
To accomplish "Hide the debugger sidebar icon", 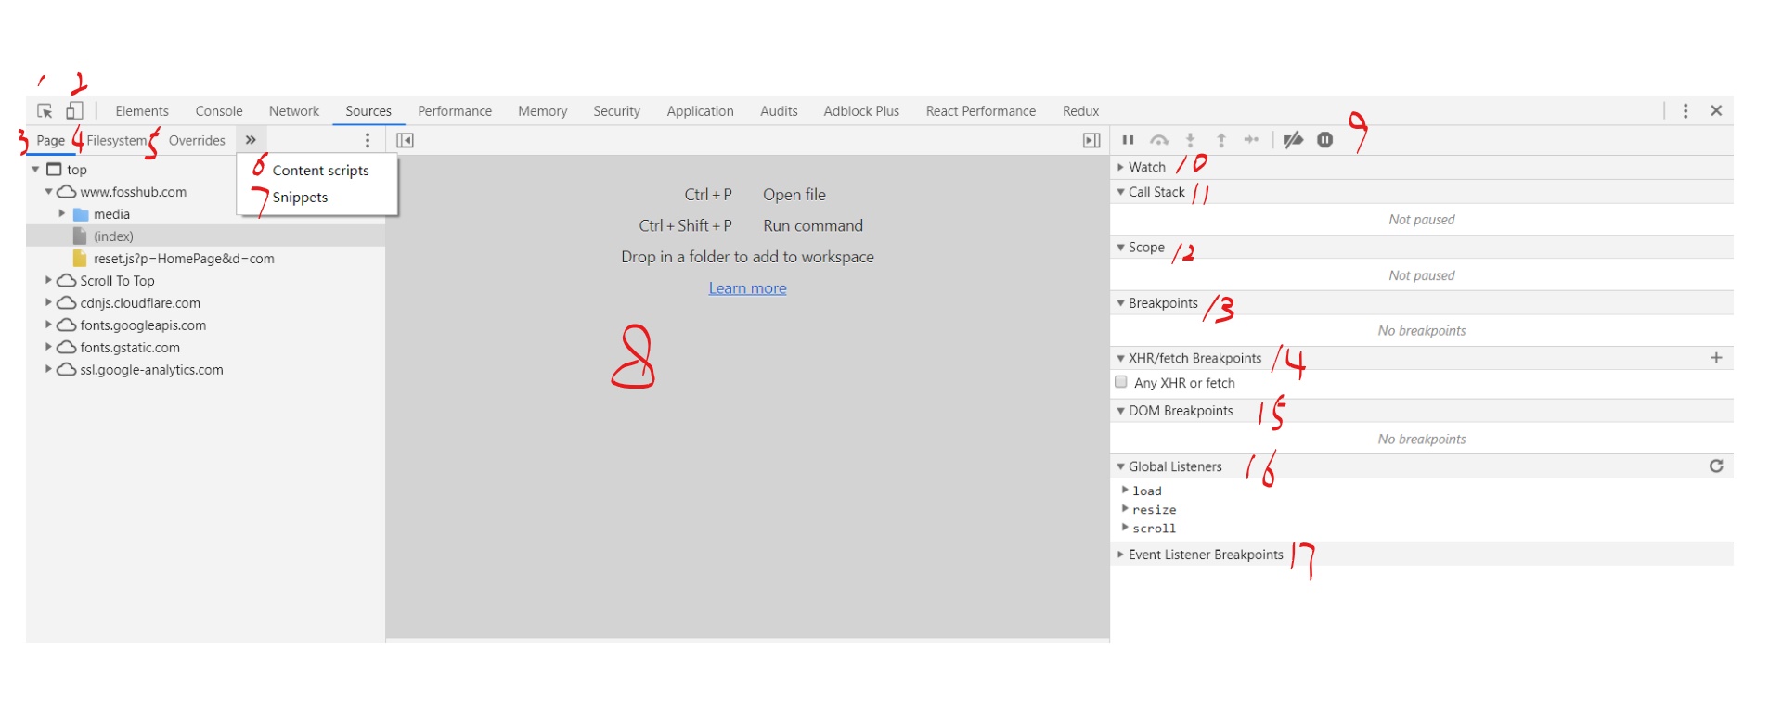I will [1091, 140].
